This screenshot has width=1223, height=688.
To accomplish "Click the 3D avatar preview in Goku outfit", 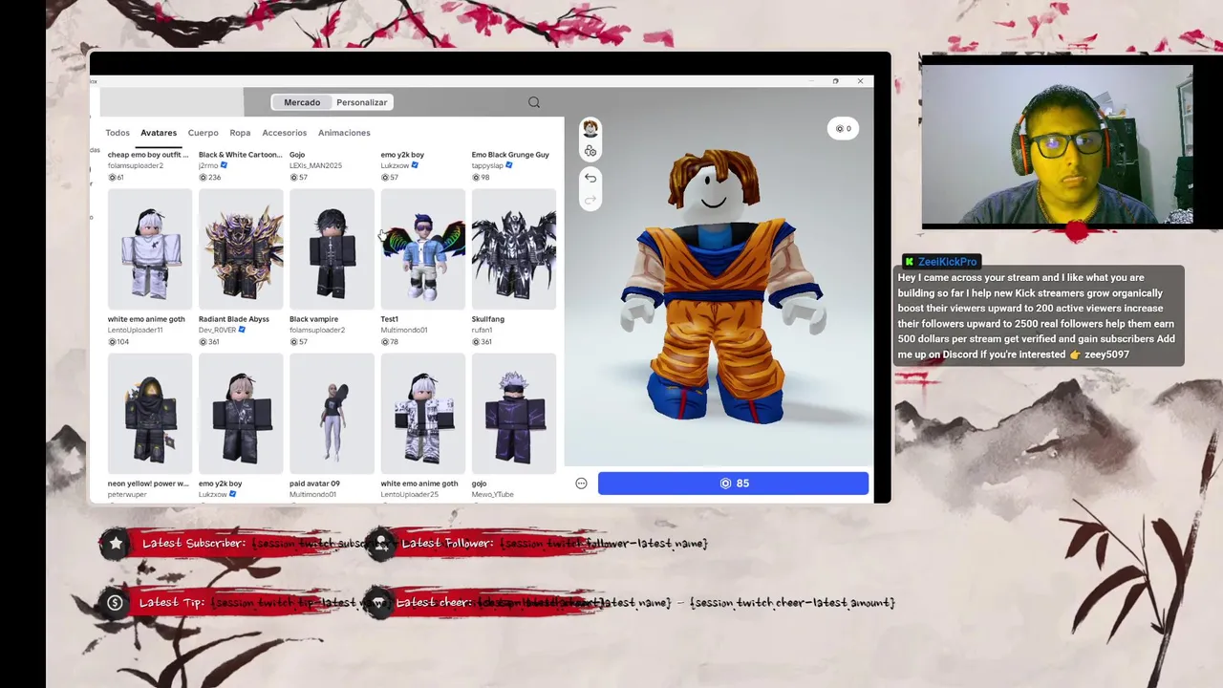I will tap(723, 287).
